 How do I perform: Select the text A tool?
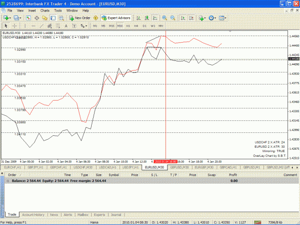pyautogui.click(x=66, y=26)
